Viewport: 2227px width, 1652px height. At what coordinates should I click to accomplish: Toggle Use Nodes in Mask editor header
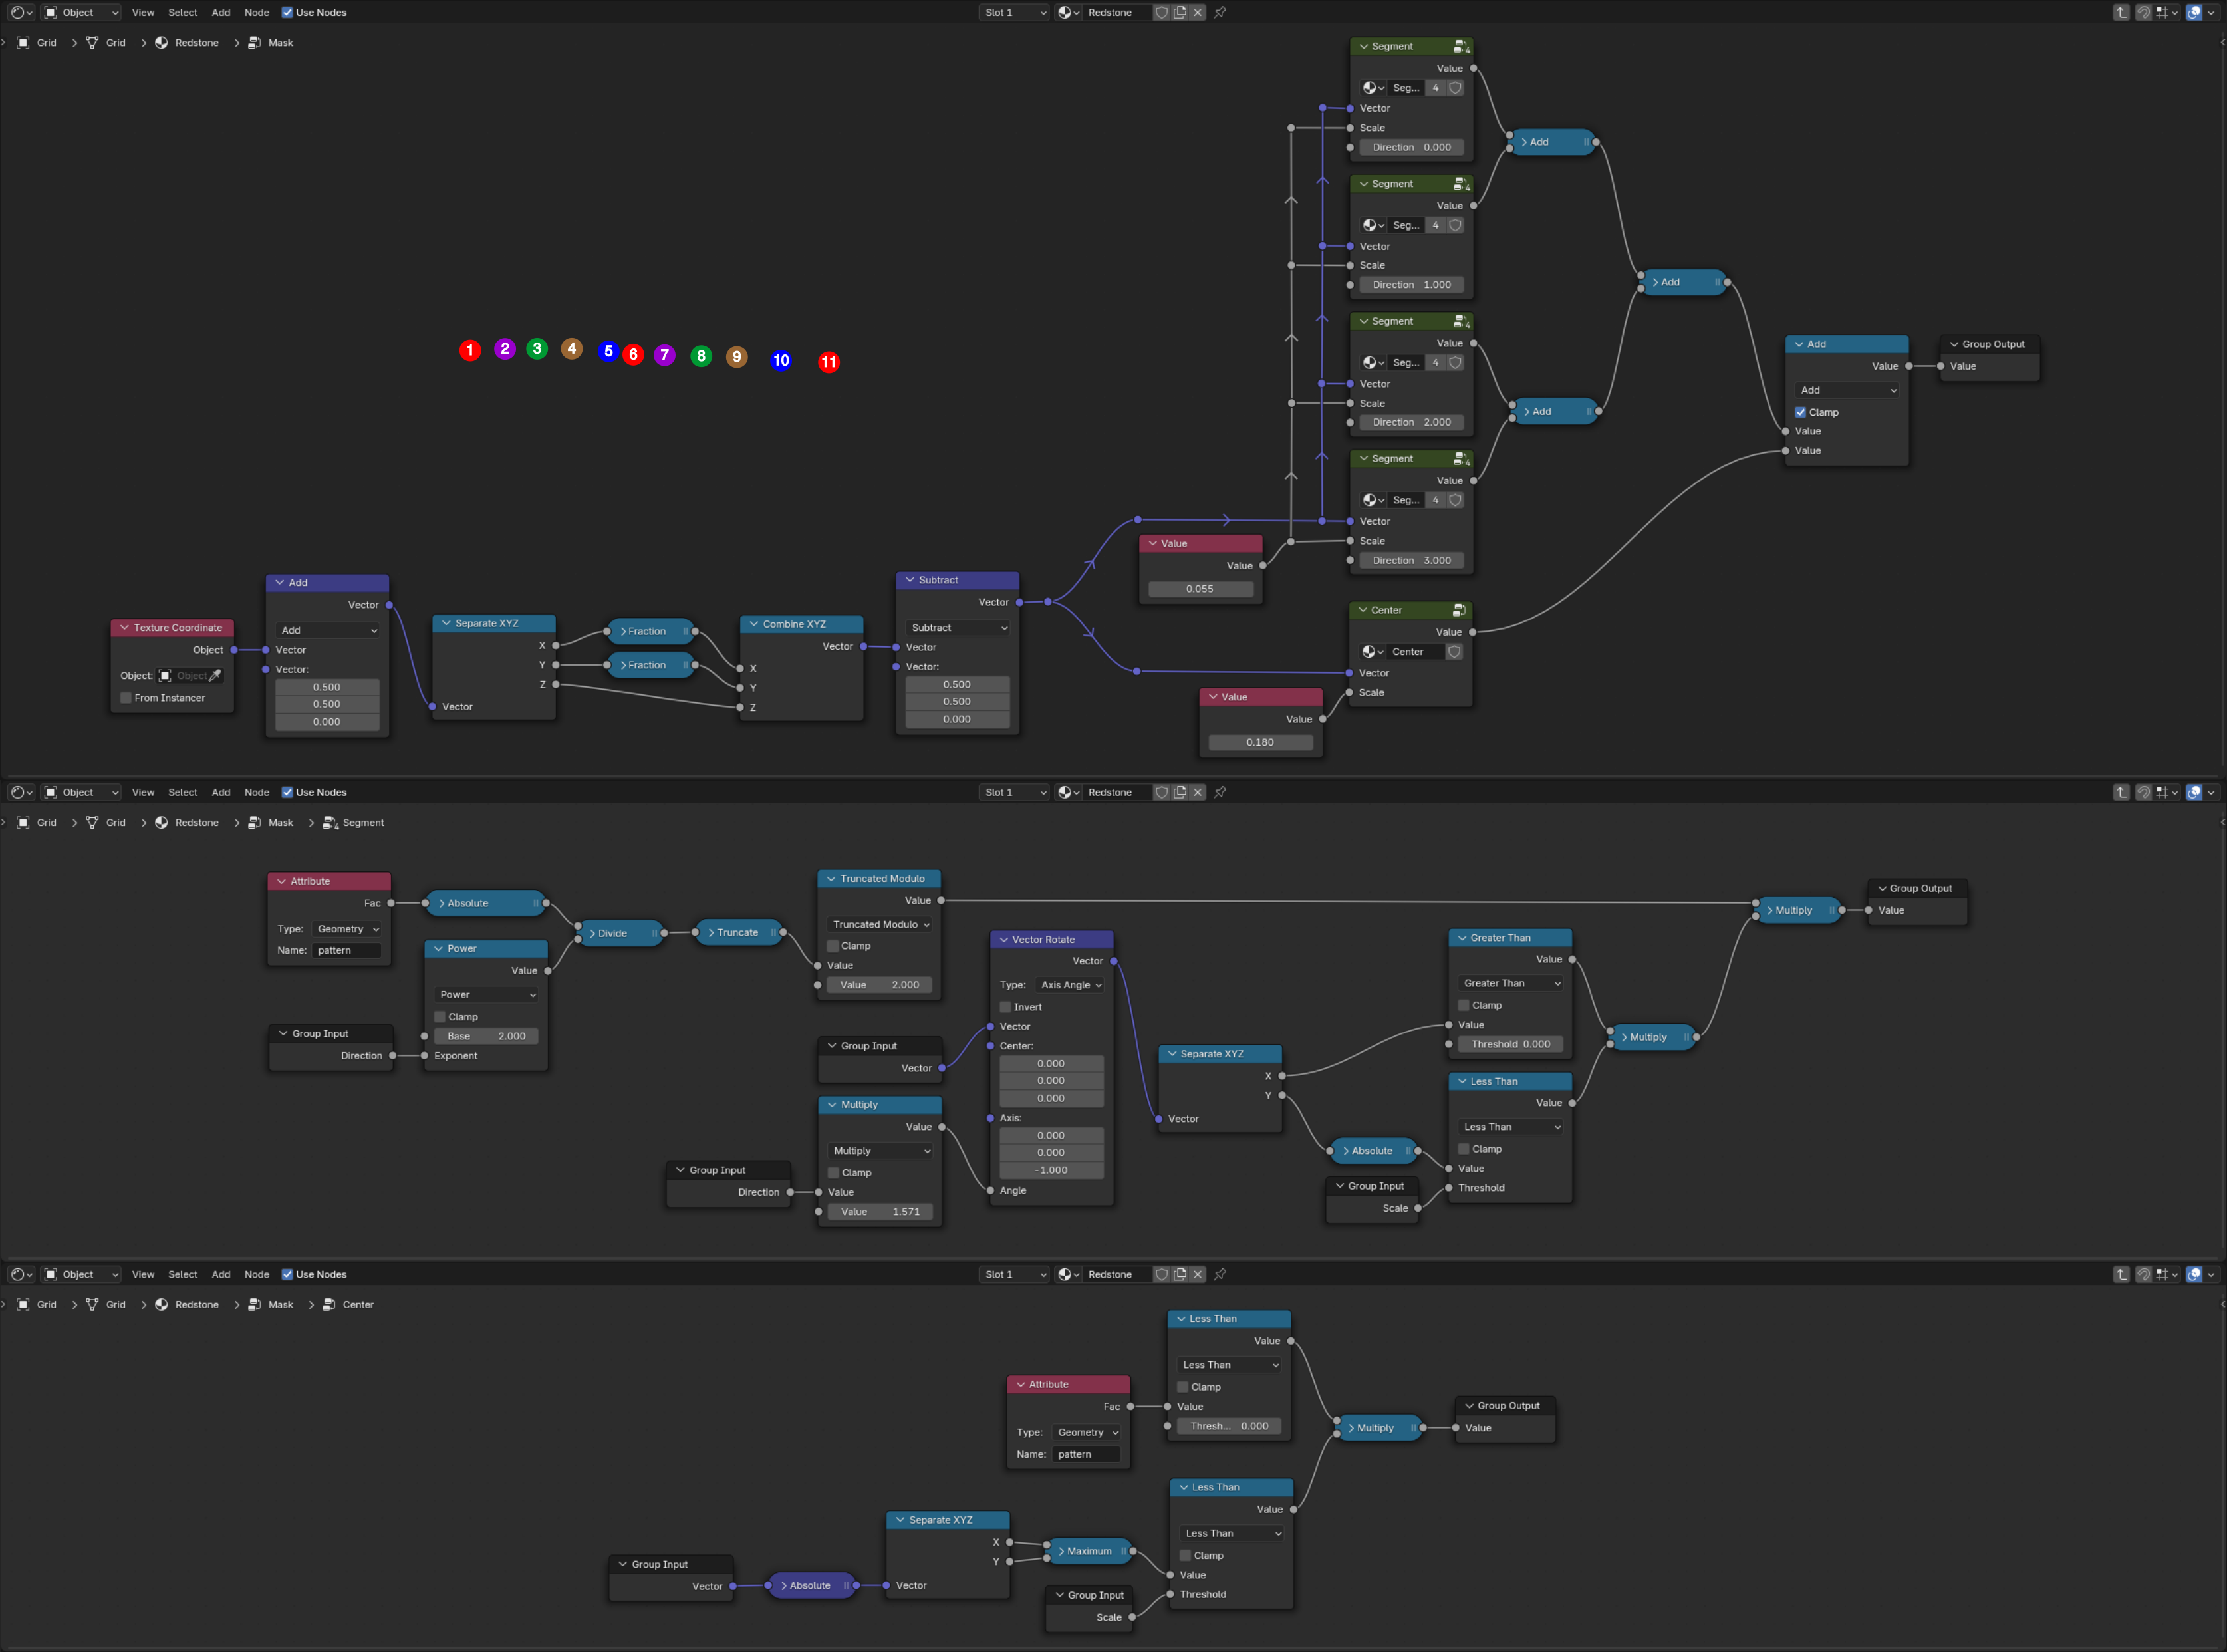[287, 12]
